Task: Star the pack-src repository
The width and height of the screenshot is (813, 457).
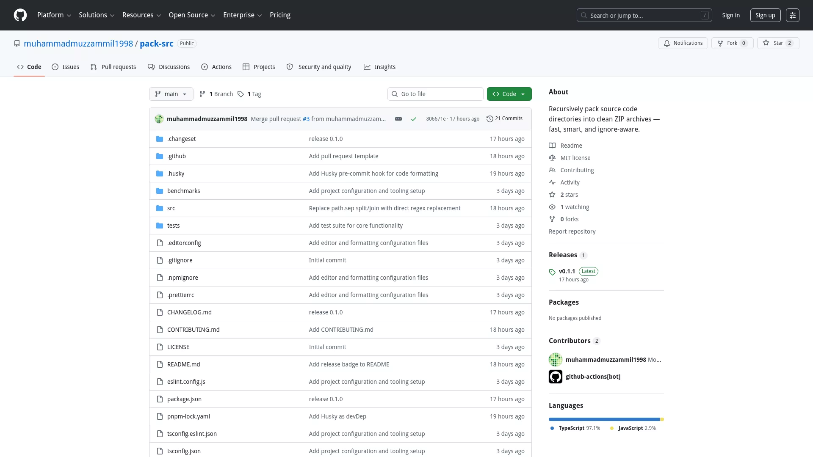Action: coord(778,43)
